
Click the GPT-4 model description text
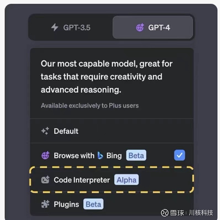107,77
